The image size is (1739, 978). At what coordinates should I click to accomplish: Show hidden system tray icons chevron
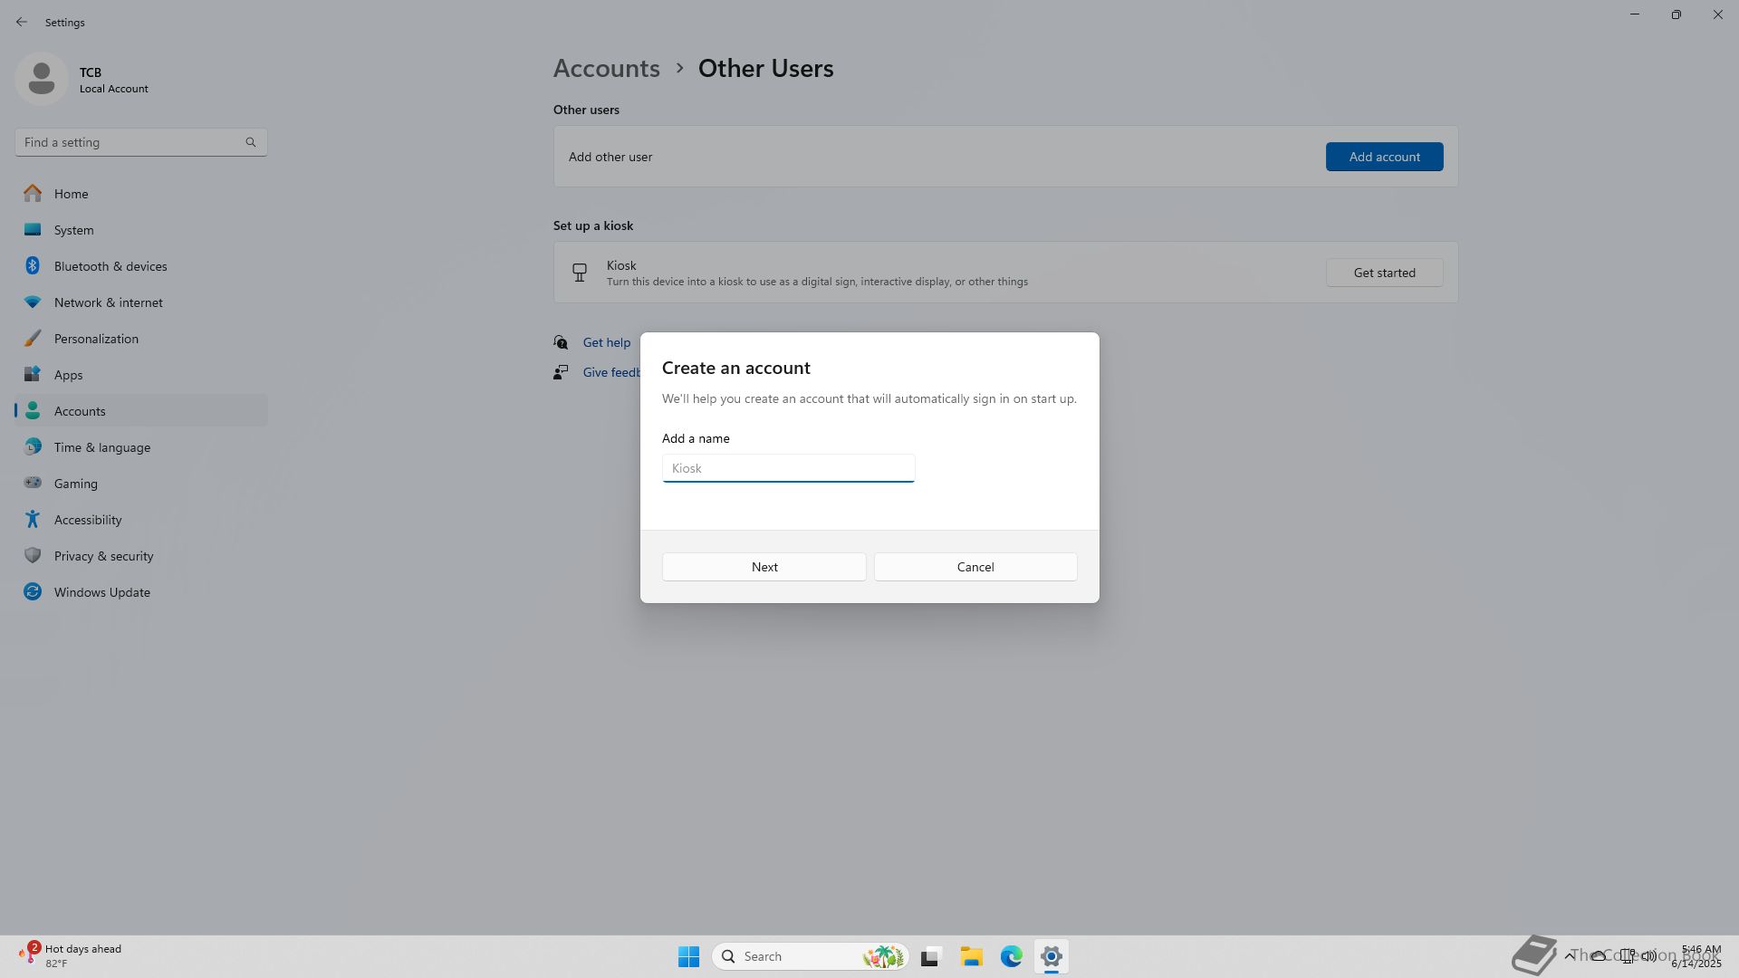pos(1570,955)
